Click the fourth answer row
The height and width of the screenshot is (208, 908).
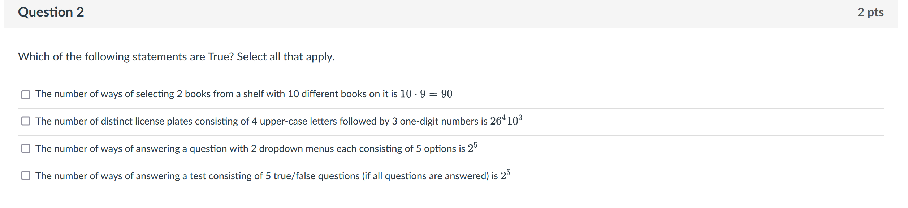(x=271, y=175)
